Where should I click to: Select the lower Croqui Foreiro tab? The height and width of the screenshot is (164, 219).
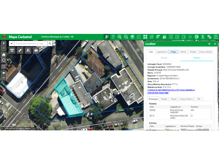click(x=186, y=99)
